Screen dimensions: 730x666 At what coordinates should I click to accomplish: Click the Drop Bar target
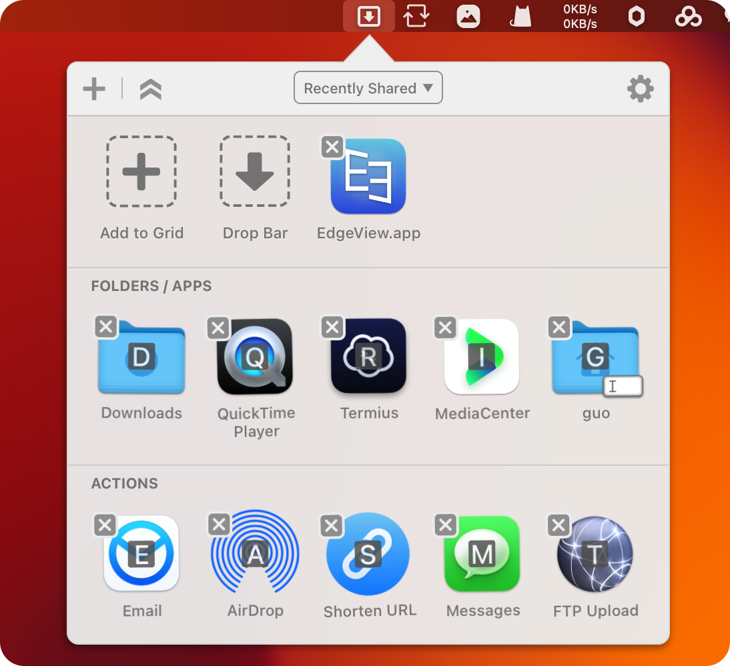(x=255, y=172)
